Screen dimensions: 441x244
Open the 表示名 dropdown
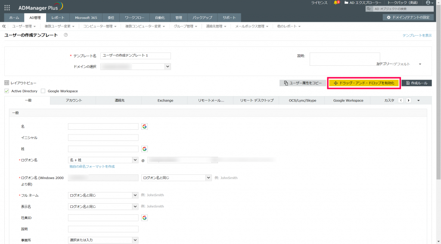click(103, 207)
